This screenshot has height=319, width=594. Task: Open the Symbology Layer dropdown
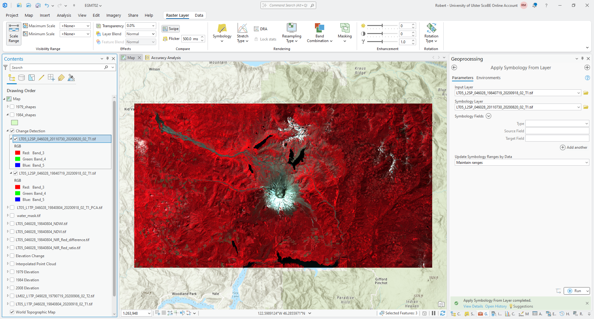[578, 107]
